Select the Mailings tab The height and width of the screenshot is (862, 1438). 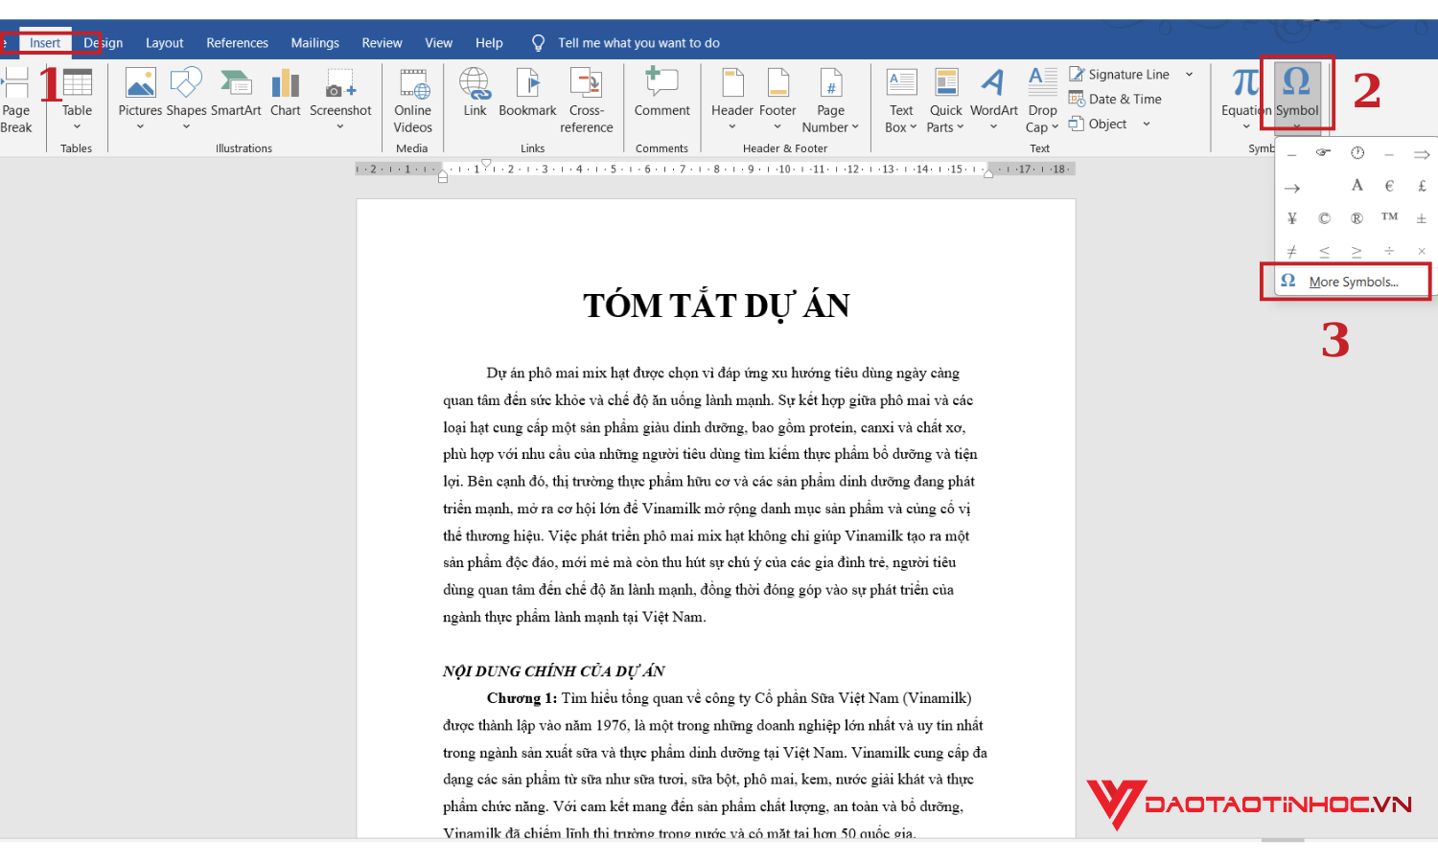[315, 43]
